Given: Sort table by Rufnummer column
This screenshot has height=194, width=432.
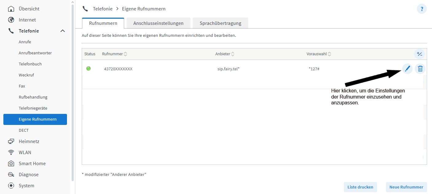Looking at the screenshot, I should pos(125,54).
